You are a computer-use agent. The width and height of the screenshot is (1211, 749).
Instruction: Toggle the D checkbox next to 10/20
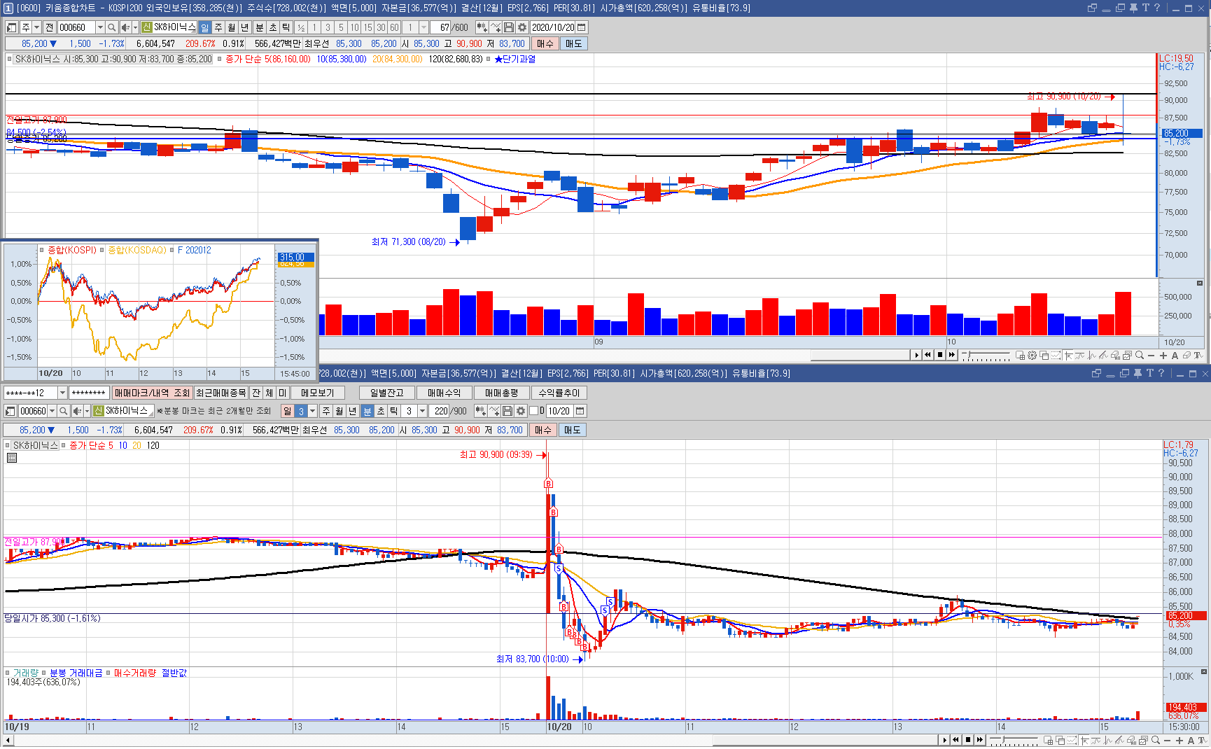[x=533, y=411]
